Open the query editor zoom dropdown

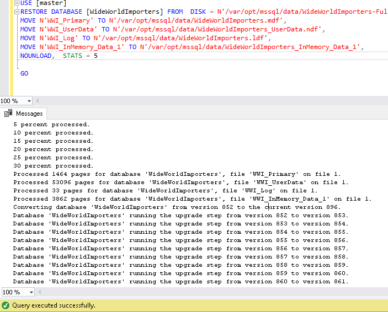pos(29,101)
